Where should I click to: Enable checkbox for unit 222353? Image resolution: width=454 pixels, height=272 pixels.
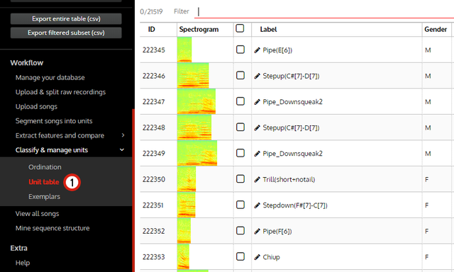[x=240, y=256]
